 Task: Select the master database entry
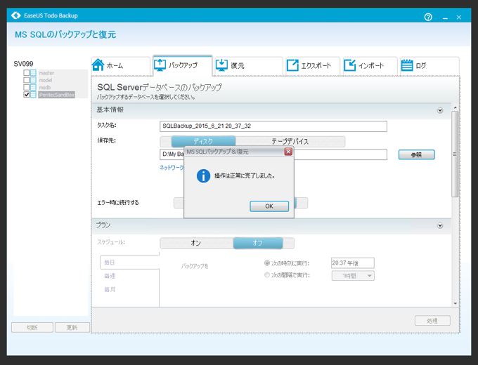coord(46,73)
